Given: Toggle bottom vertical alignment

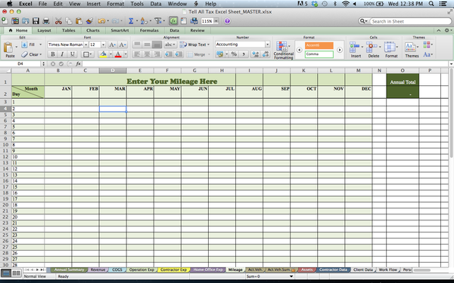Looking at the screenshot, I should click(x=157, y=45).
